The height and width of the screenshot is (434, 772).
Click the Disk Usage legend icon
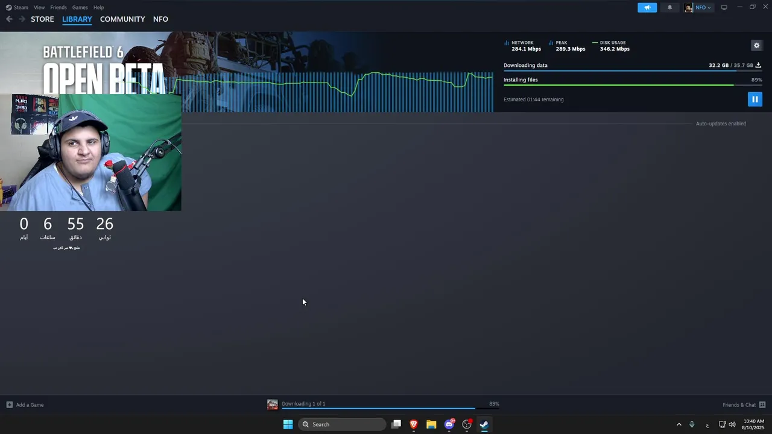pyautogui.click(x=595, y=43)
